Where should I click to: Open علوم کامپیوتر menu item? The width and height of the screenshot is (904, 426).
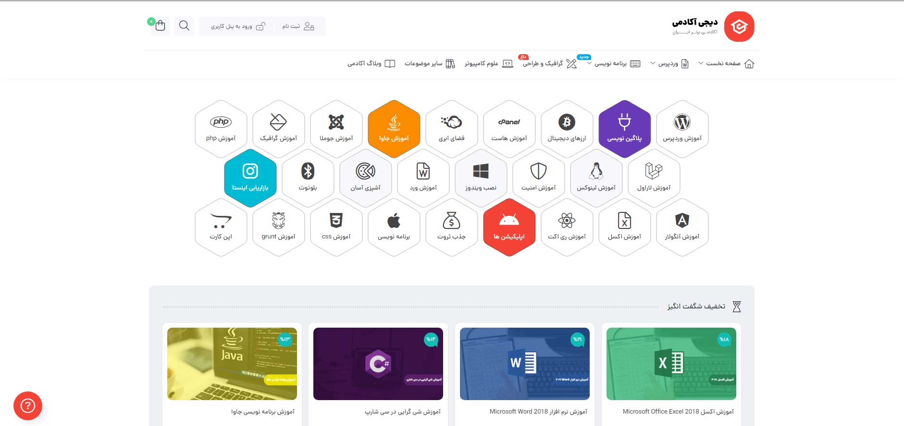[x=489, y=64]
